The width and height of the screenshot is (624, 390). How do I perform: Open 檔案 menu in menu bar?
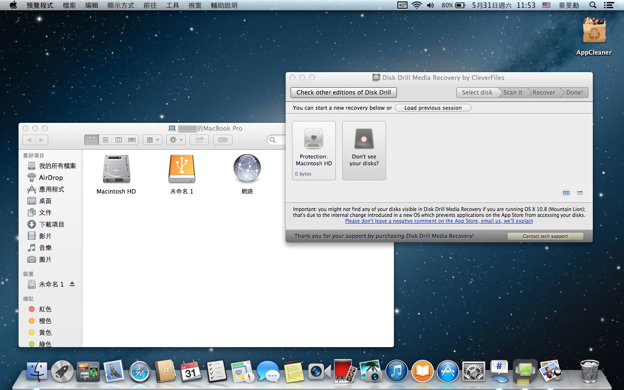coord(69,5)
